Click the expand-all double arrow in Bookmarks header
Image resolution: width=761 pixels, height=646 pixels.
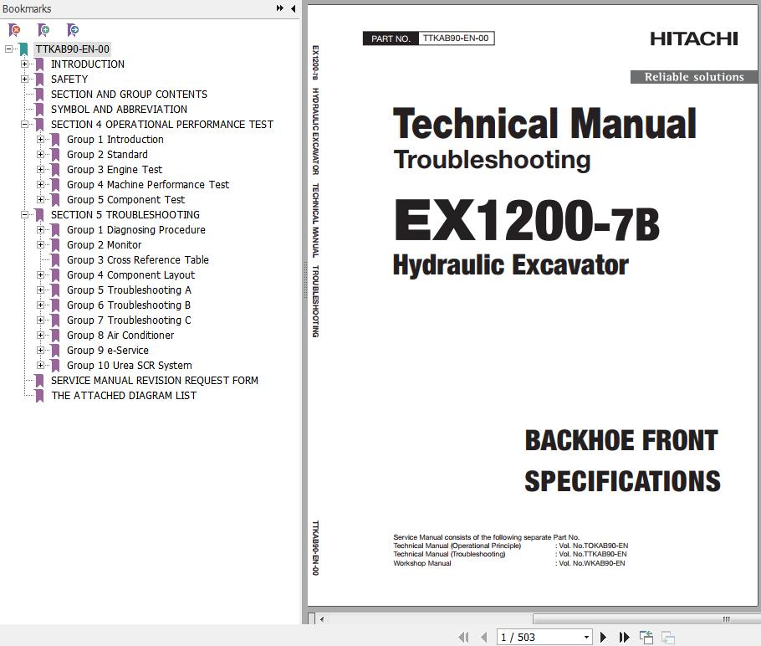[280, 8]
